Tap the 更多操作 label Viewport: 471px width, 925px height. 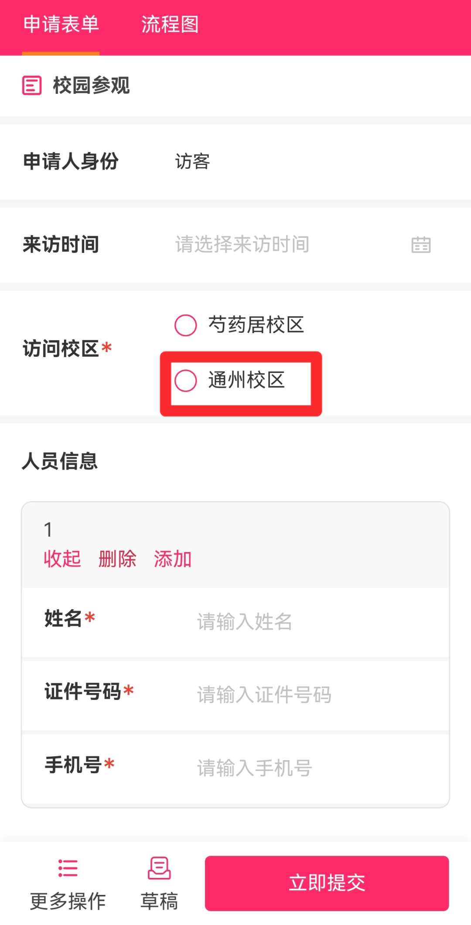(68, 901)
